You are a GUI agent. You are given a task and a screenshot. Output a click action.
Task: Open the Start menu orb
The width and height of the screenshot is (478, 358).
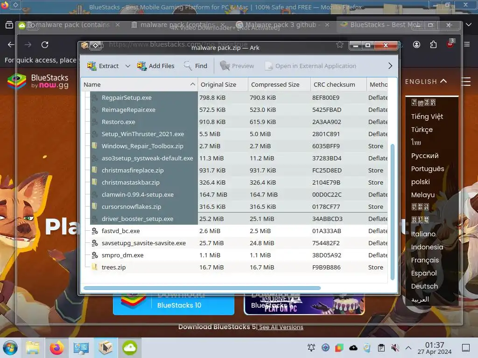pos(10,348)
